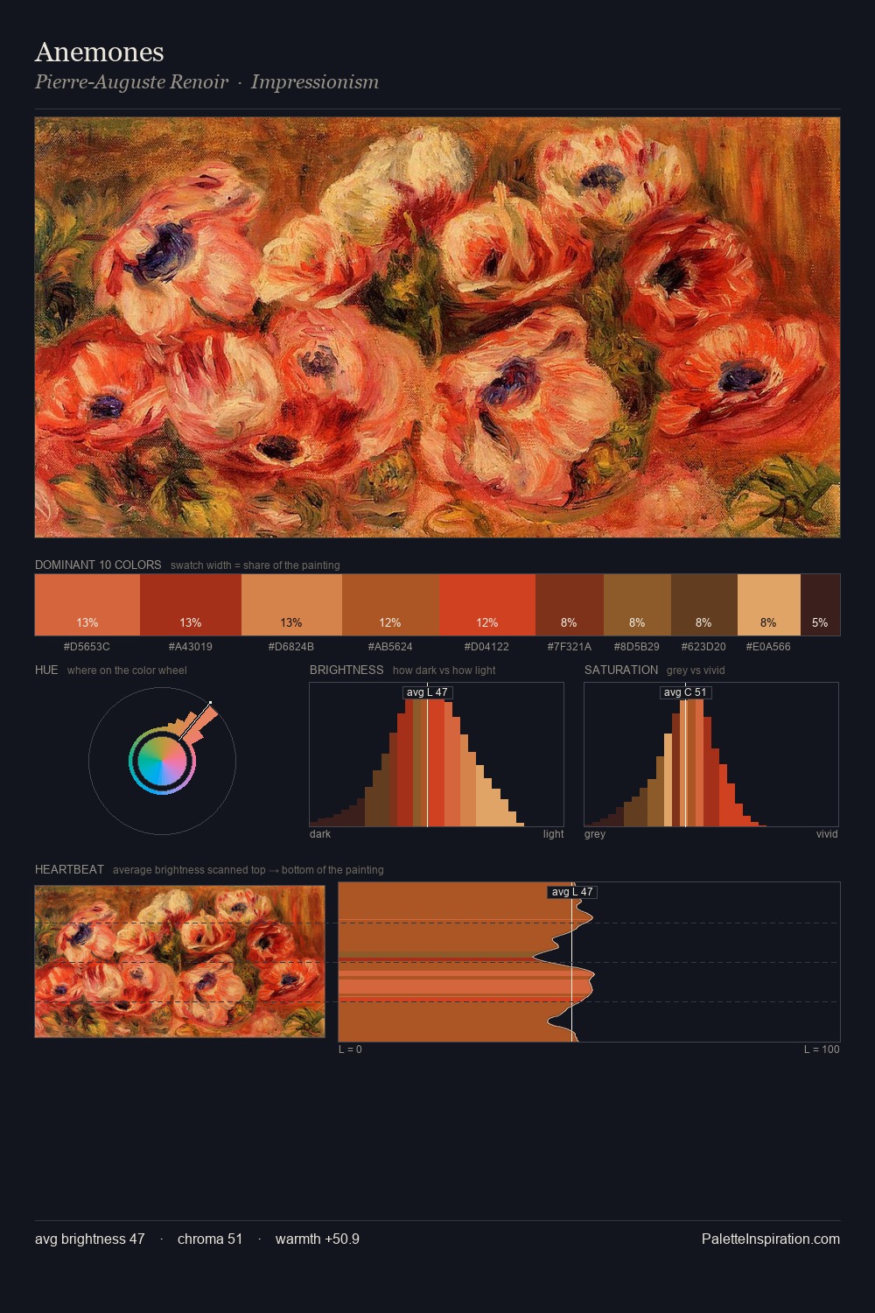This screenshot has width=875, height=1313.
Task: Click the hex code #AB5624 label
Action: pos(390,647)
